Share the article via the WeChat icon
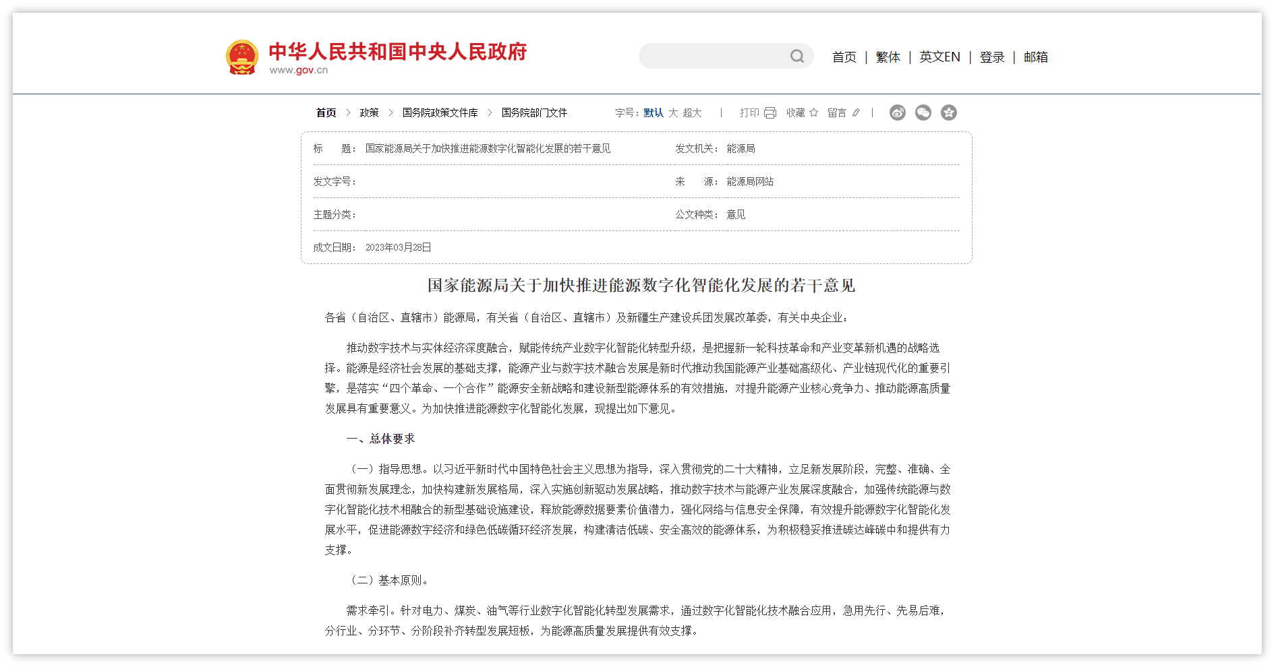This screenshot has height=667, width=1276. pos(923,113)
